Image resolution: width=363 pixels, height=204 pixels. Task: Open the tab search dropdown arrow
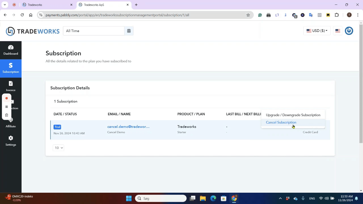(x=5, y=5)
